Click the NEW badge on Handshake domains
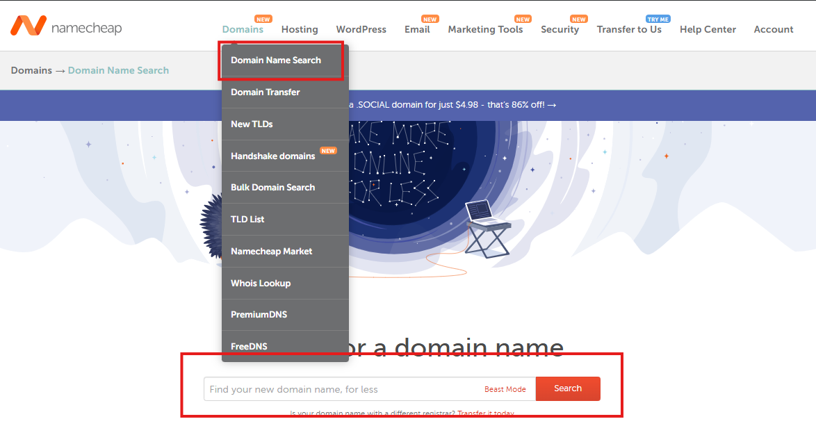The image size is (816, 426). pos(328,151)
